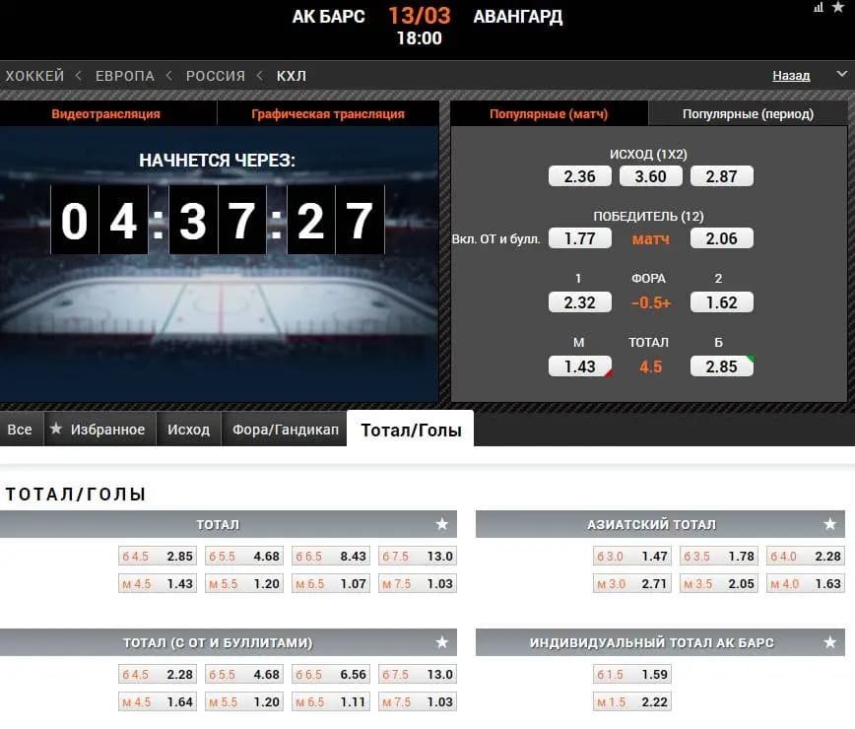Bet on outcome 1 at 2.36
The image size is (855, 729).
579,176
